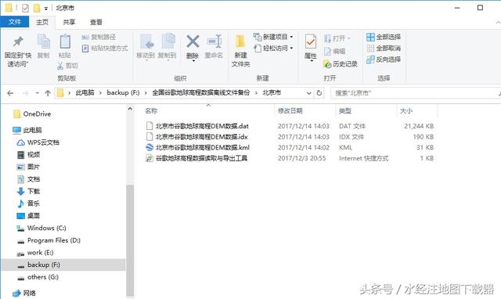Click the Open (打开) ribbon button
The image size is (501, 299).
click(x=337, y=38)
